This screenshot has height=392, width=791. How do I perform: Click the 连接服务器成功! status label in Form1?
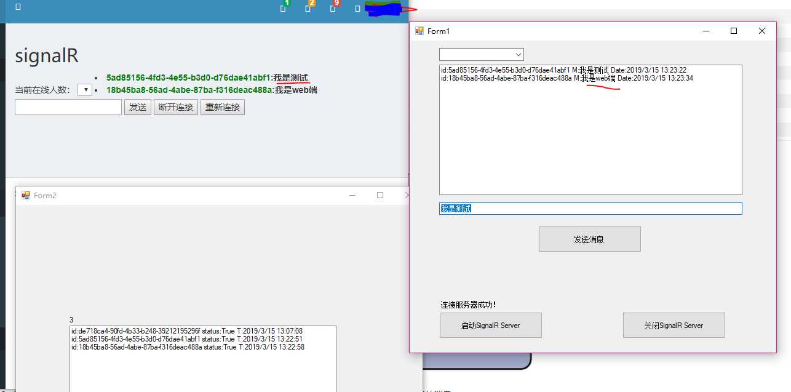point(468,305)
